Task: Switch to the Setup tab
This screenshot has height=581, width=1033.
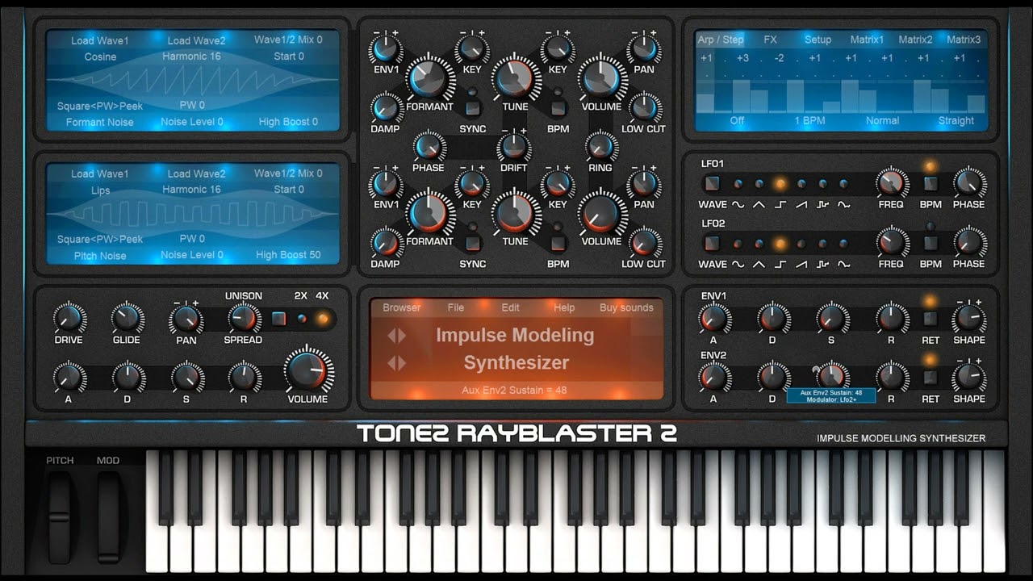Action: [x=818, y=40]
